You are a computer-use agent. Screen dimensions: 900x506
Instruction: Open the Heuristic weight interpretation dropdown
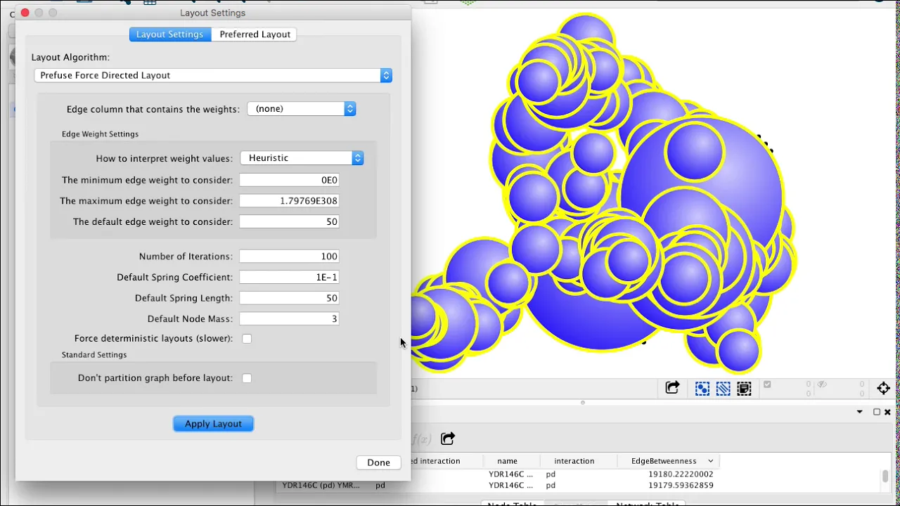302,158
